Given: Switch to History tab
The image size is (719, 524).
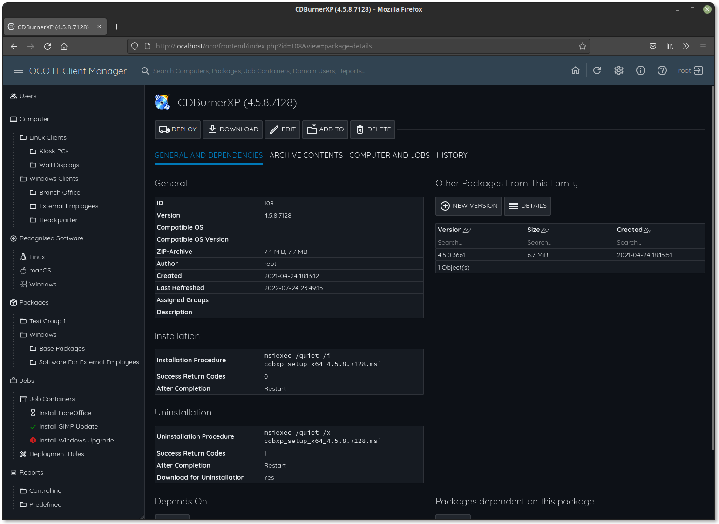Looking at the screenshot, I should pyautogui.click(x=452, y=156).
